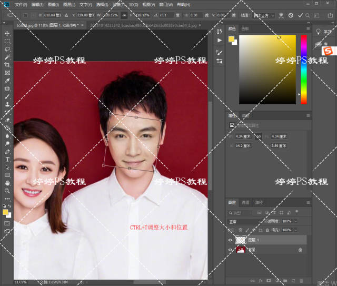
Task: Click the add layer mask button
Action: click(x=269, y=281)
